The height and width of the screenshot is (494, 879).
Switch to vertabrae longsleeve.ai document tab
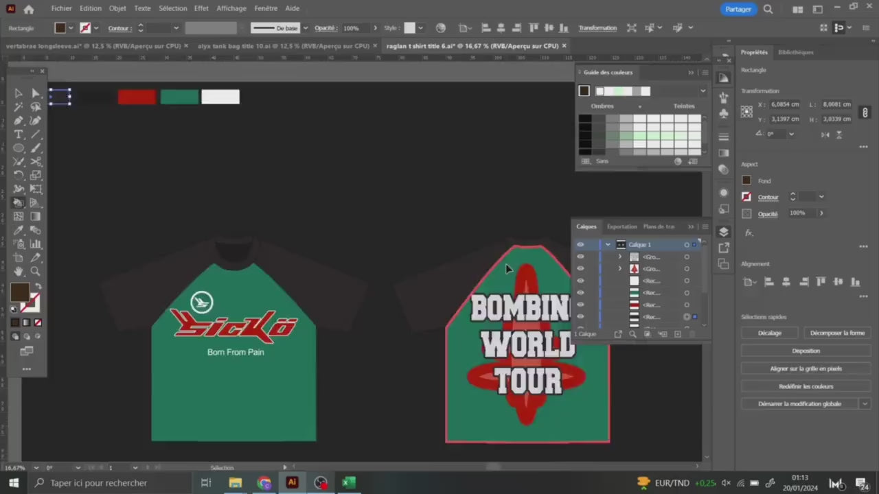click(93, 46)
